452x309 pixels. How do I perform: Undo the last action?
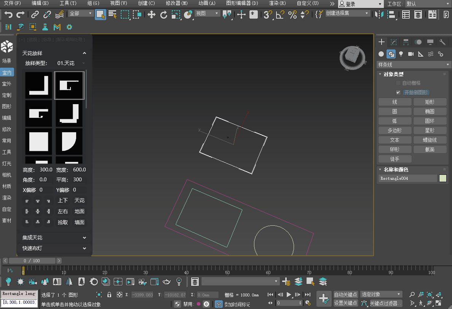[x=8, y=14]
